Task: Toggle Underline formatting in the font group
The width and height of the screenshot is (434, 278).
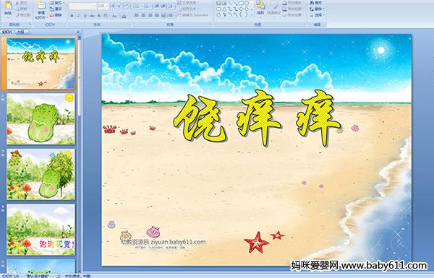Action: tap(85, 16)
